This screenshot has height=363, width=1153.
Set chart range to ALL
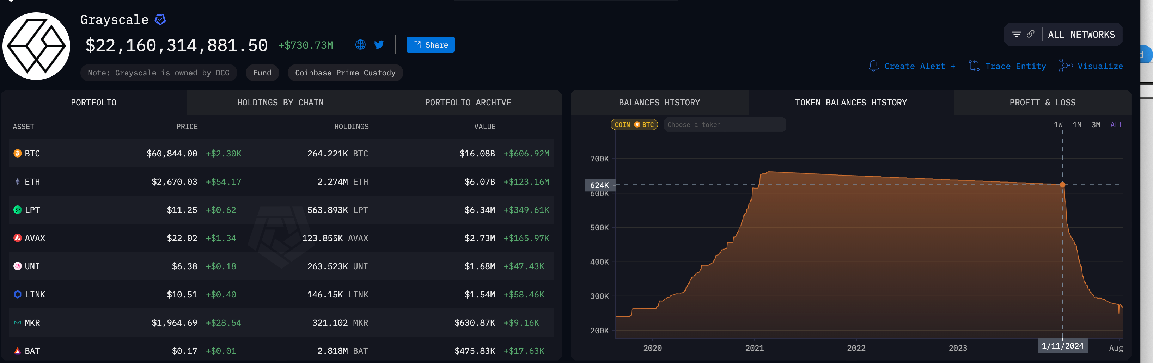tap(1116, 125)
